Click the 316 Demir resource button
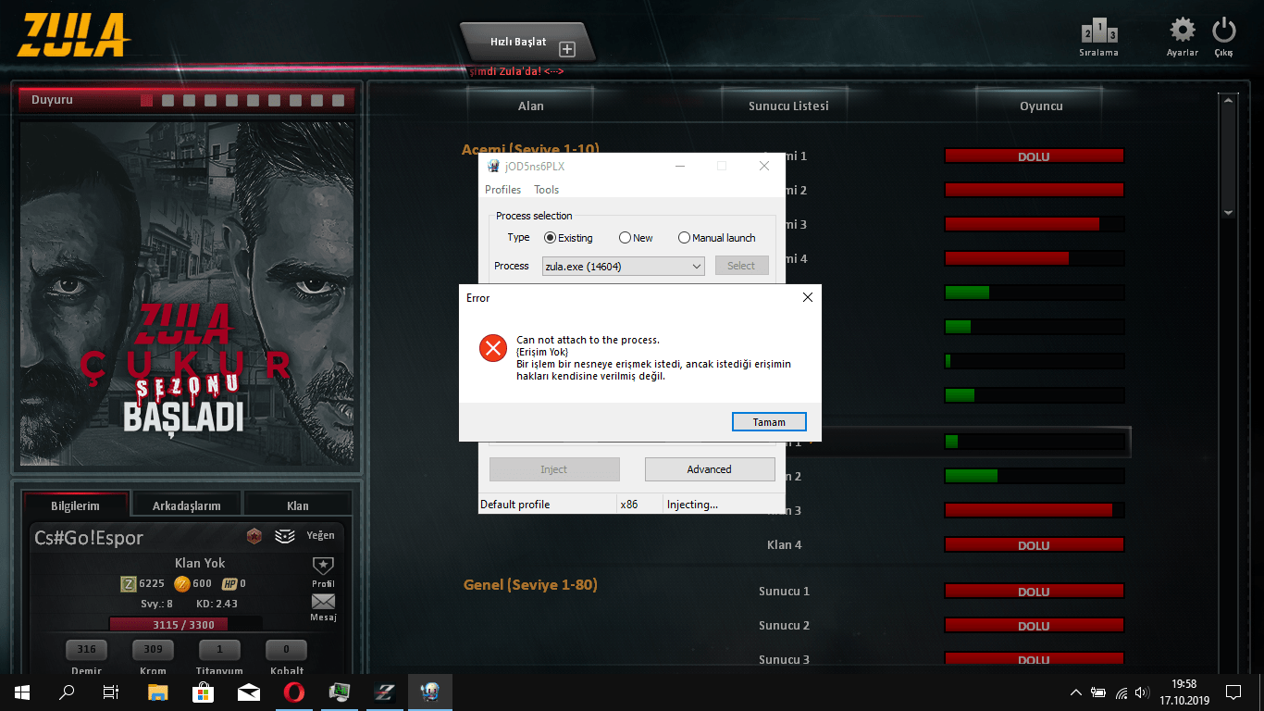 coord(87,649)
